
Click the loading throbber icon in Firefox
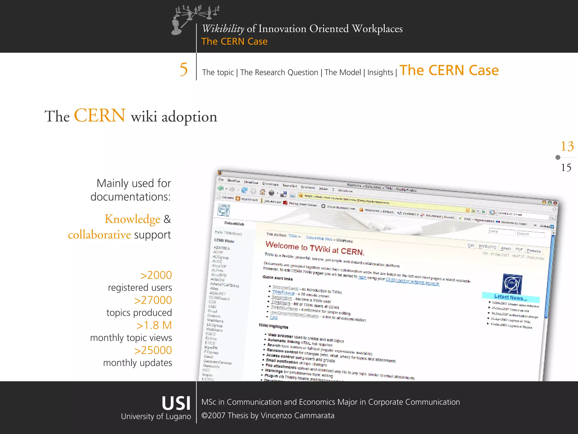coord(554,210)
